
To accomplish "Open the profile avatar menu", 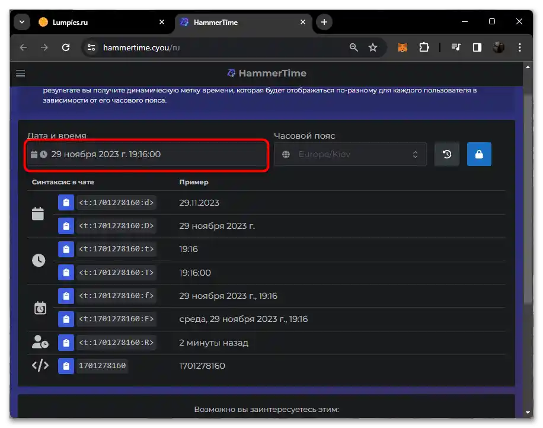I will point(499,47).
